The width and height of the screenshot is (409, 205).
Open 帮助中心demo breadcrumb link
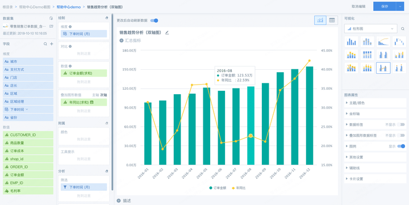[69, 7]
